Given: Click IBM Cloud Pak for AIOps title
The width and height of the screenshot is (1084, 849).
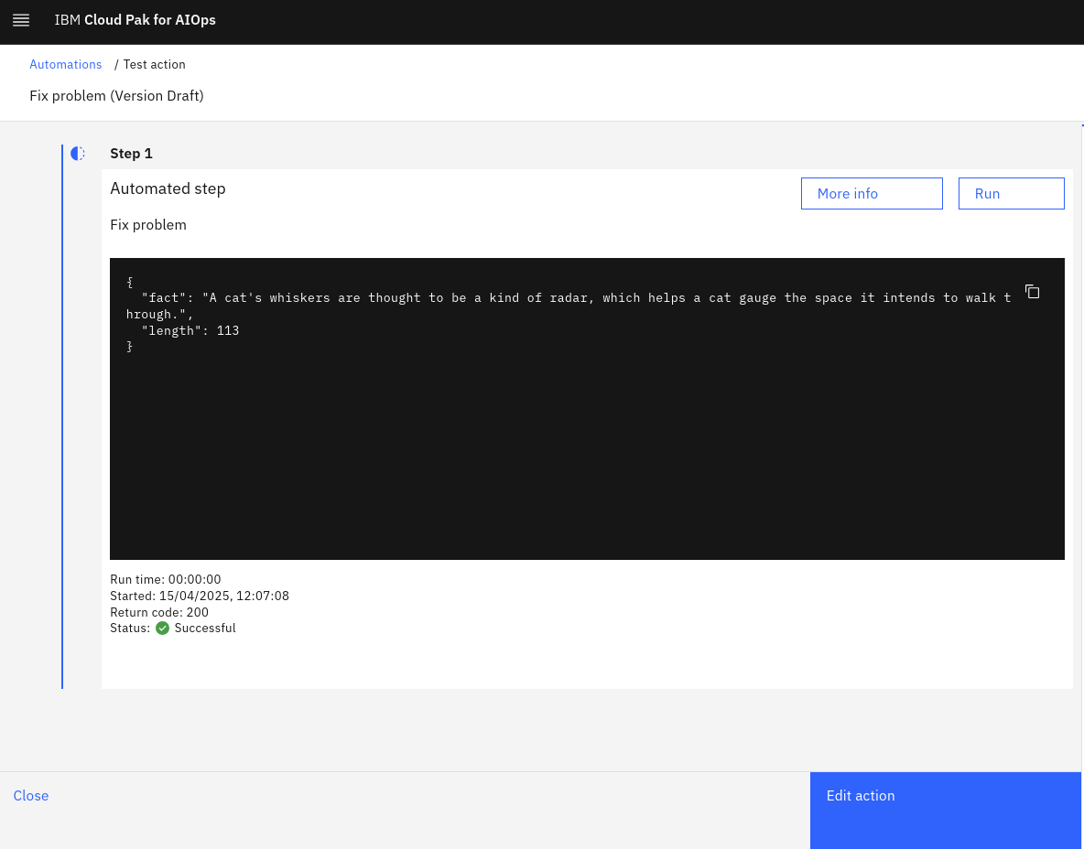Looking at the screenshot, I should click(135, 20).
